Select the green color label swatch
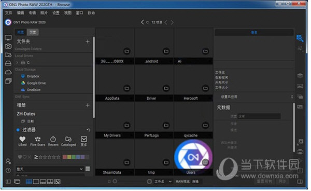 click(74, 157)
